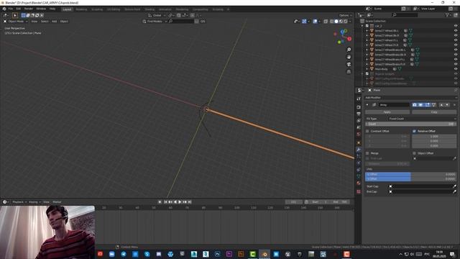
Task: Open the Edit menu
Action: click(19, 9)
